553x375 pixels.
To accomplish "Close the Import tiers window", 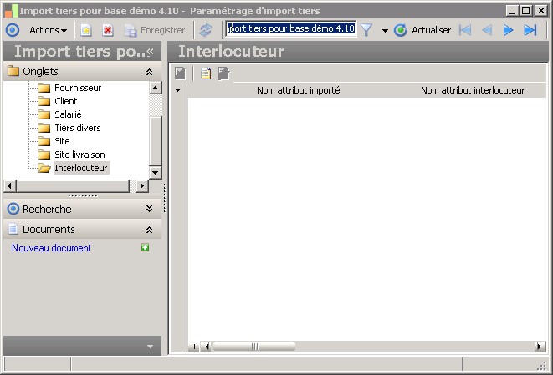I will [541, 11].
